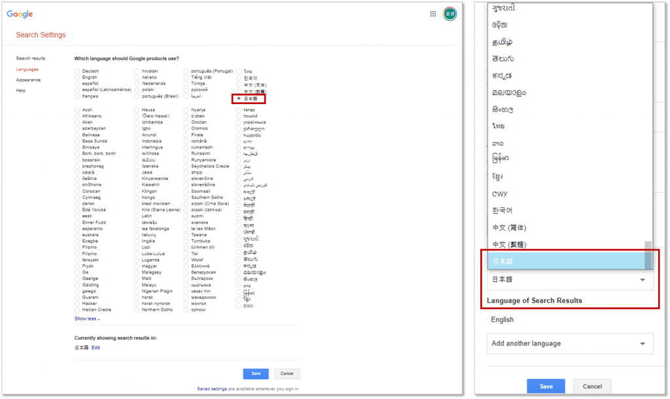The width and height of the screenshot is (670, 399).
Task: Select the português (Brasil) radio button
Action: pyautogui.click(x=137, y=97)
